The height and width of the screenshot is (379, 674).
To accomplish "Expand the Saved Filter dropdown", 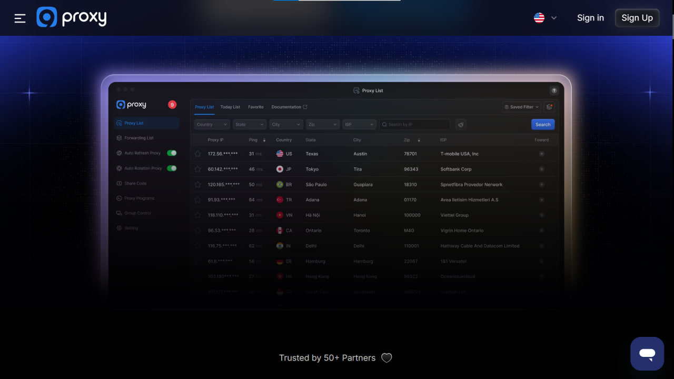I will 521,107.
